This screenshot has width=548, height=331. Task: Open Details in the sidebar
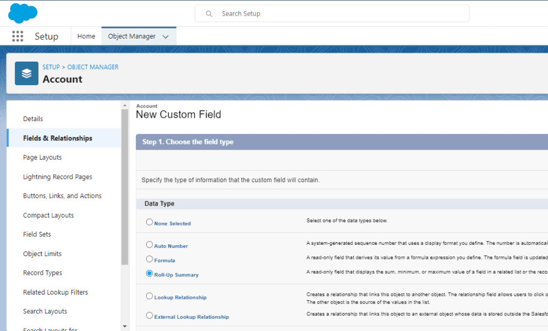point(33,118)
